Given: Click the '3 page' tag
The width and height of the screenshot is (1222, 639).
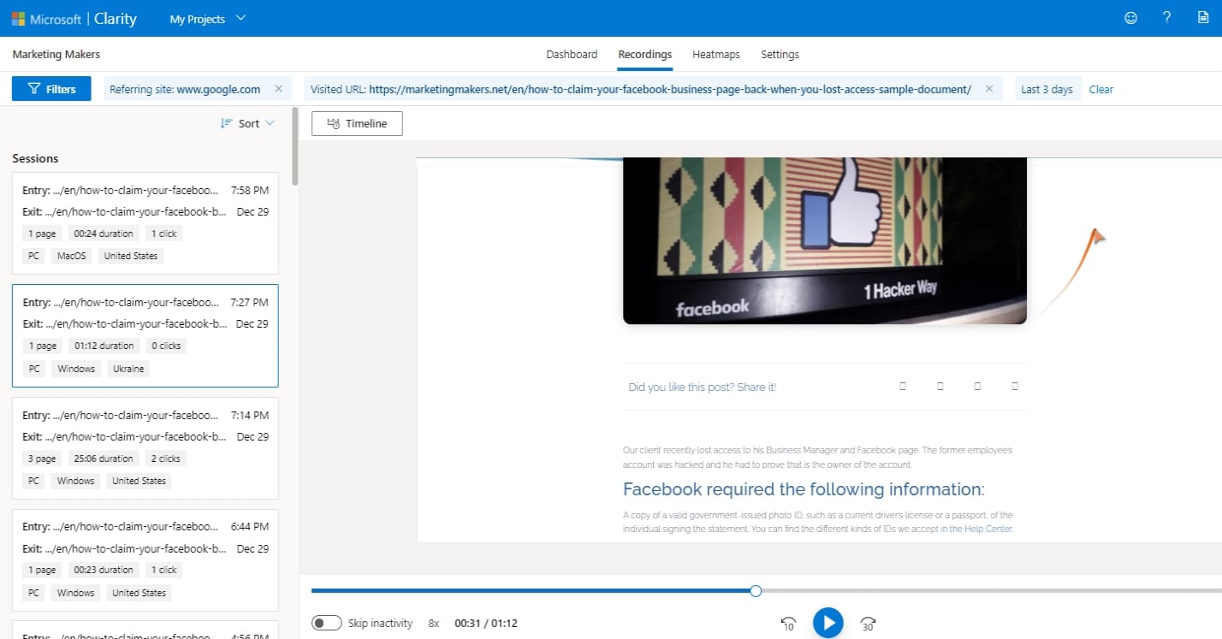Looking at the screenshot, I should [42, 459].
